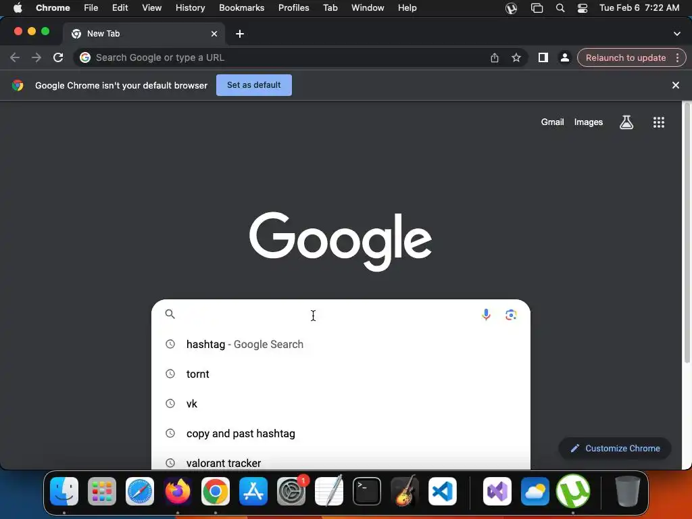Open the Apple menu
Screen dimensions: 692x519
tap(18, 7)
